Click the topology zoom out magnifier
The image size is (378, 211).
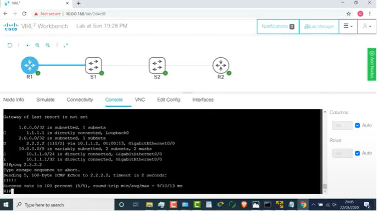click(x=48, y=45)
